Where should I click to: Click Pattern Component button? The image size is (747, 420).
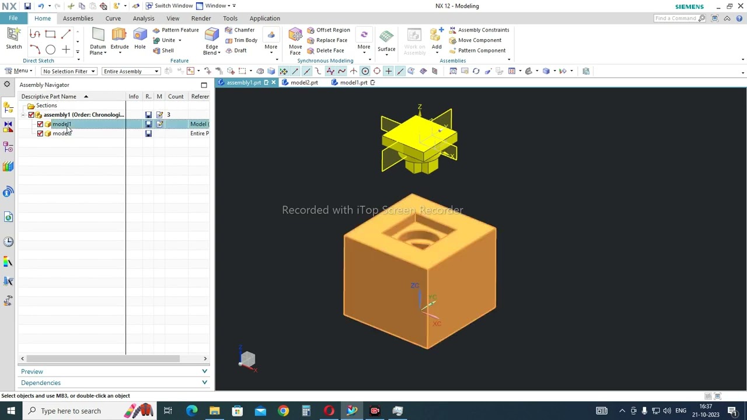pos(477,50)
